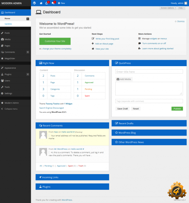Viewport: 189px width, 203px height.
Task: Expand the Incoming Links panel
Action: point(72,177)
